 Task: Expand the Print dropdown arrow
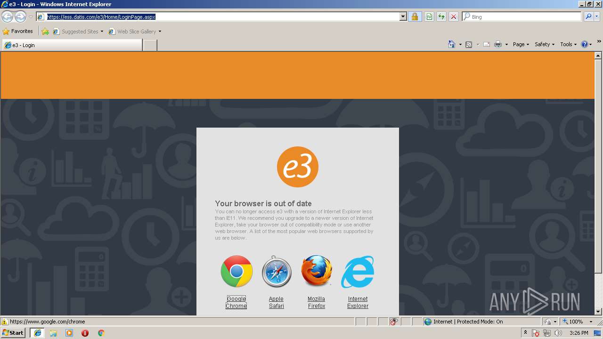tap(506, 44)
